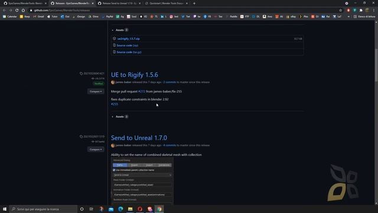378x213 pixels.
Task: Expand Assets under UE to Rigify 1.5.6
Action: (120, 117)
